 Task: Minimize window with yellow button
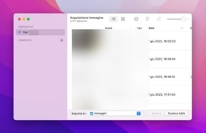pyautogui.click(x=24, y=19)
